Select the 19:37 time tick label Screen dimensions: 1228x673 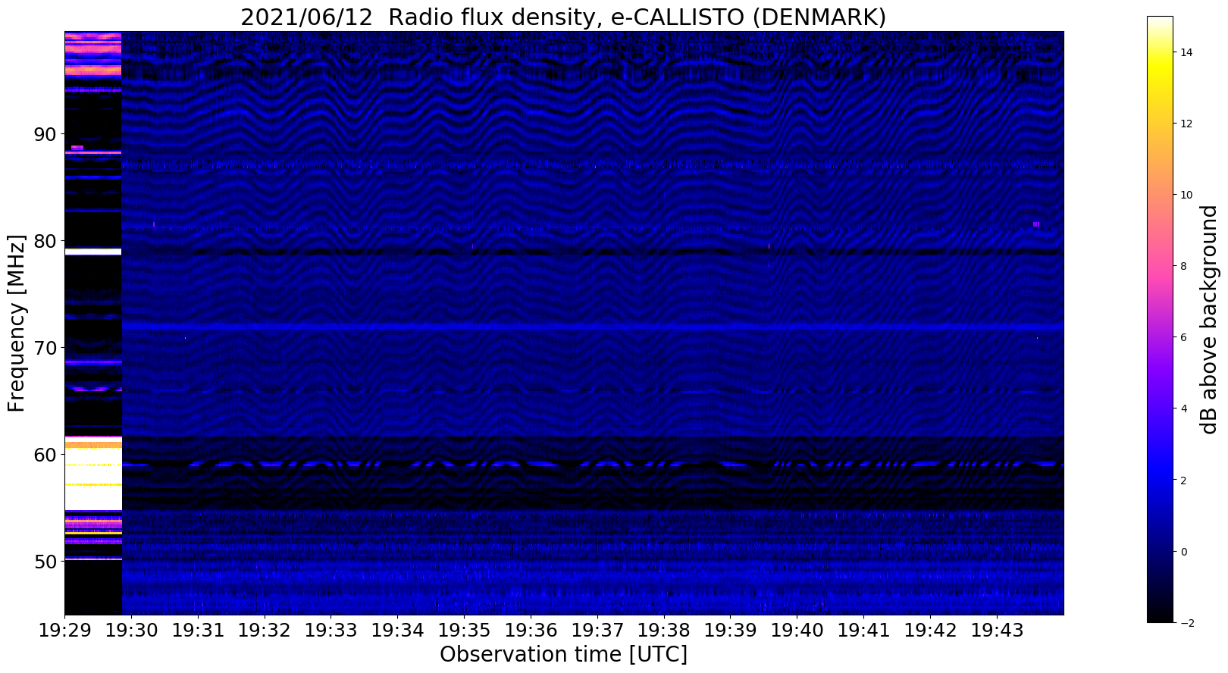(x=598, y=630)
